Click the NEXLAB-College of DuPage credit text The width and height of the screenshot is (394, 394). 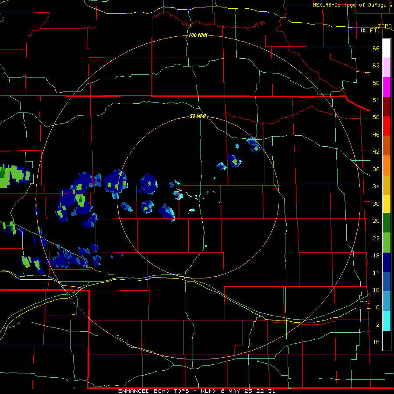pos(352,5)
